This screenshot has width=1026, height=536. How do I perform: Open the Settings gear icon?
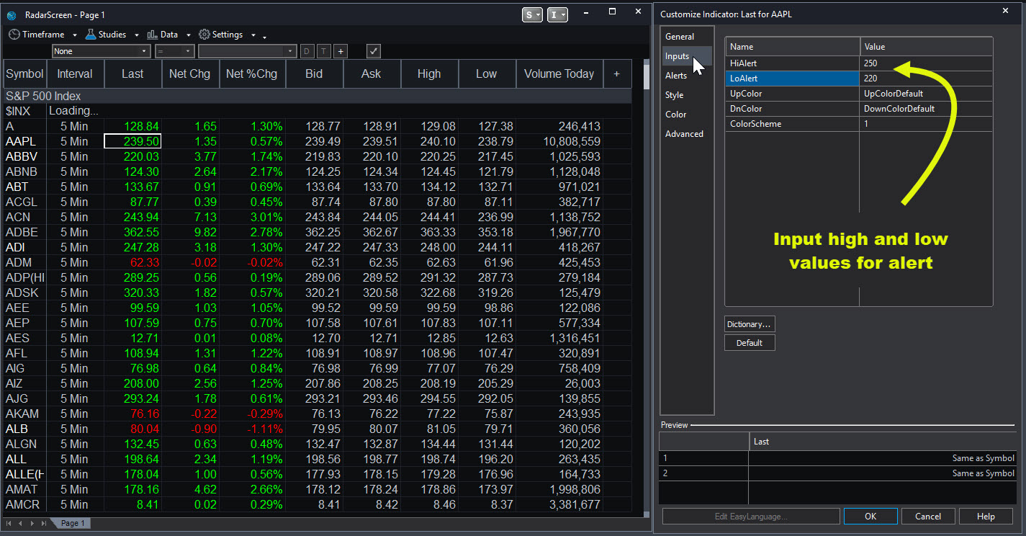[x=204, y=35]
